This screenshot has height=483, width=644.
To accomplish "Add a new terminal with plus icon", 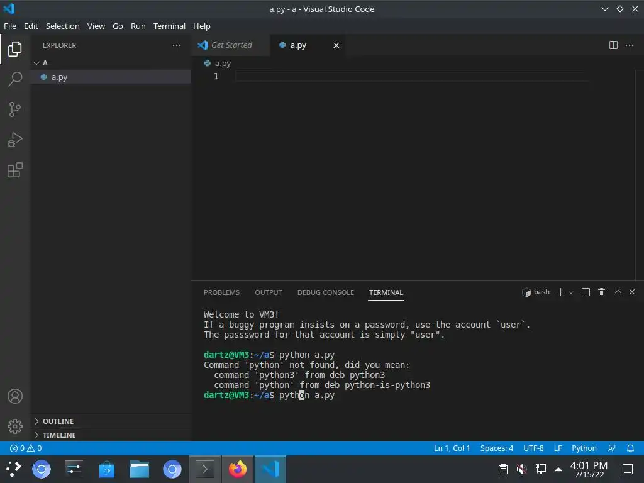I will (x=560, y=292).
